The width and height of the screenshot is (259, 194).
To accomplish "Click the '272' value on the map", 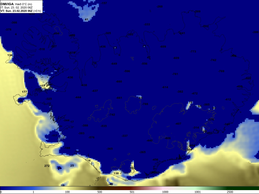I will tap(47, 166).
